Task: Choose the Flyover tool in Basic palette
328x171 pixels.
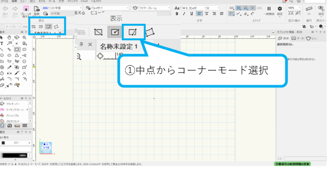Action: point(17,37)
